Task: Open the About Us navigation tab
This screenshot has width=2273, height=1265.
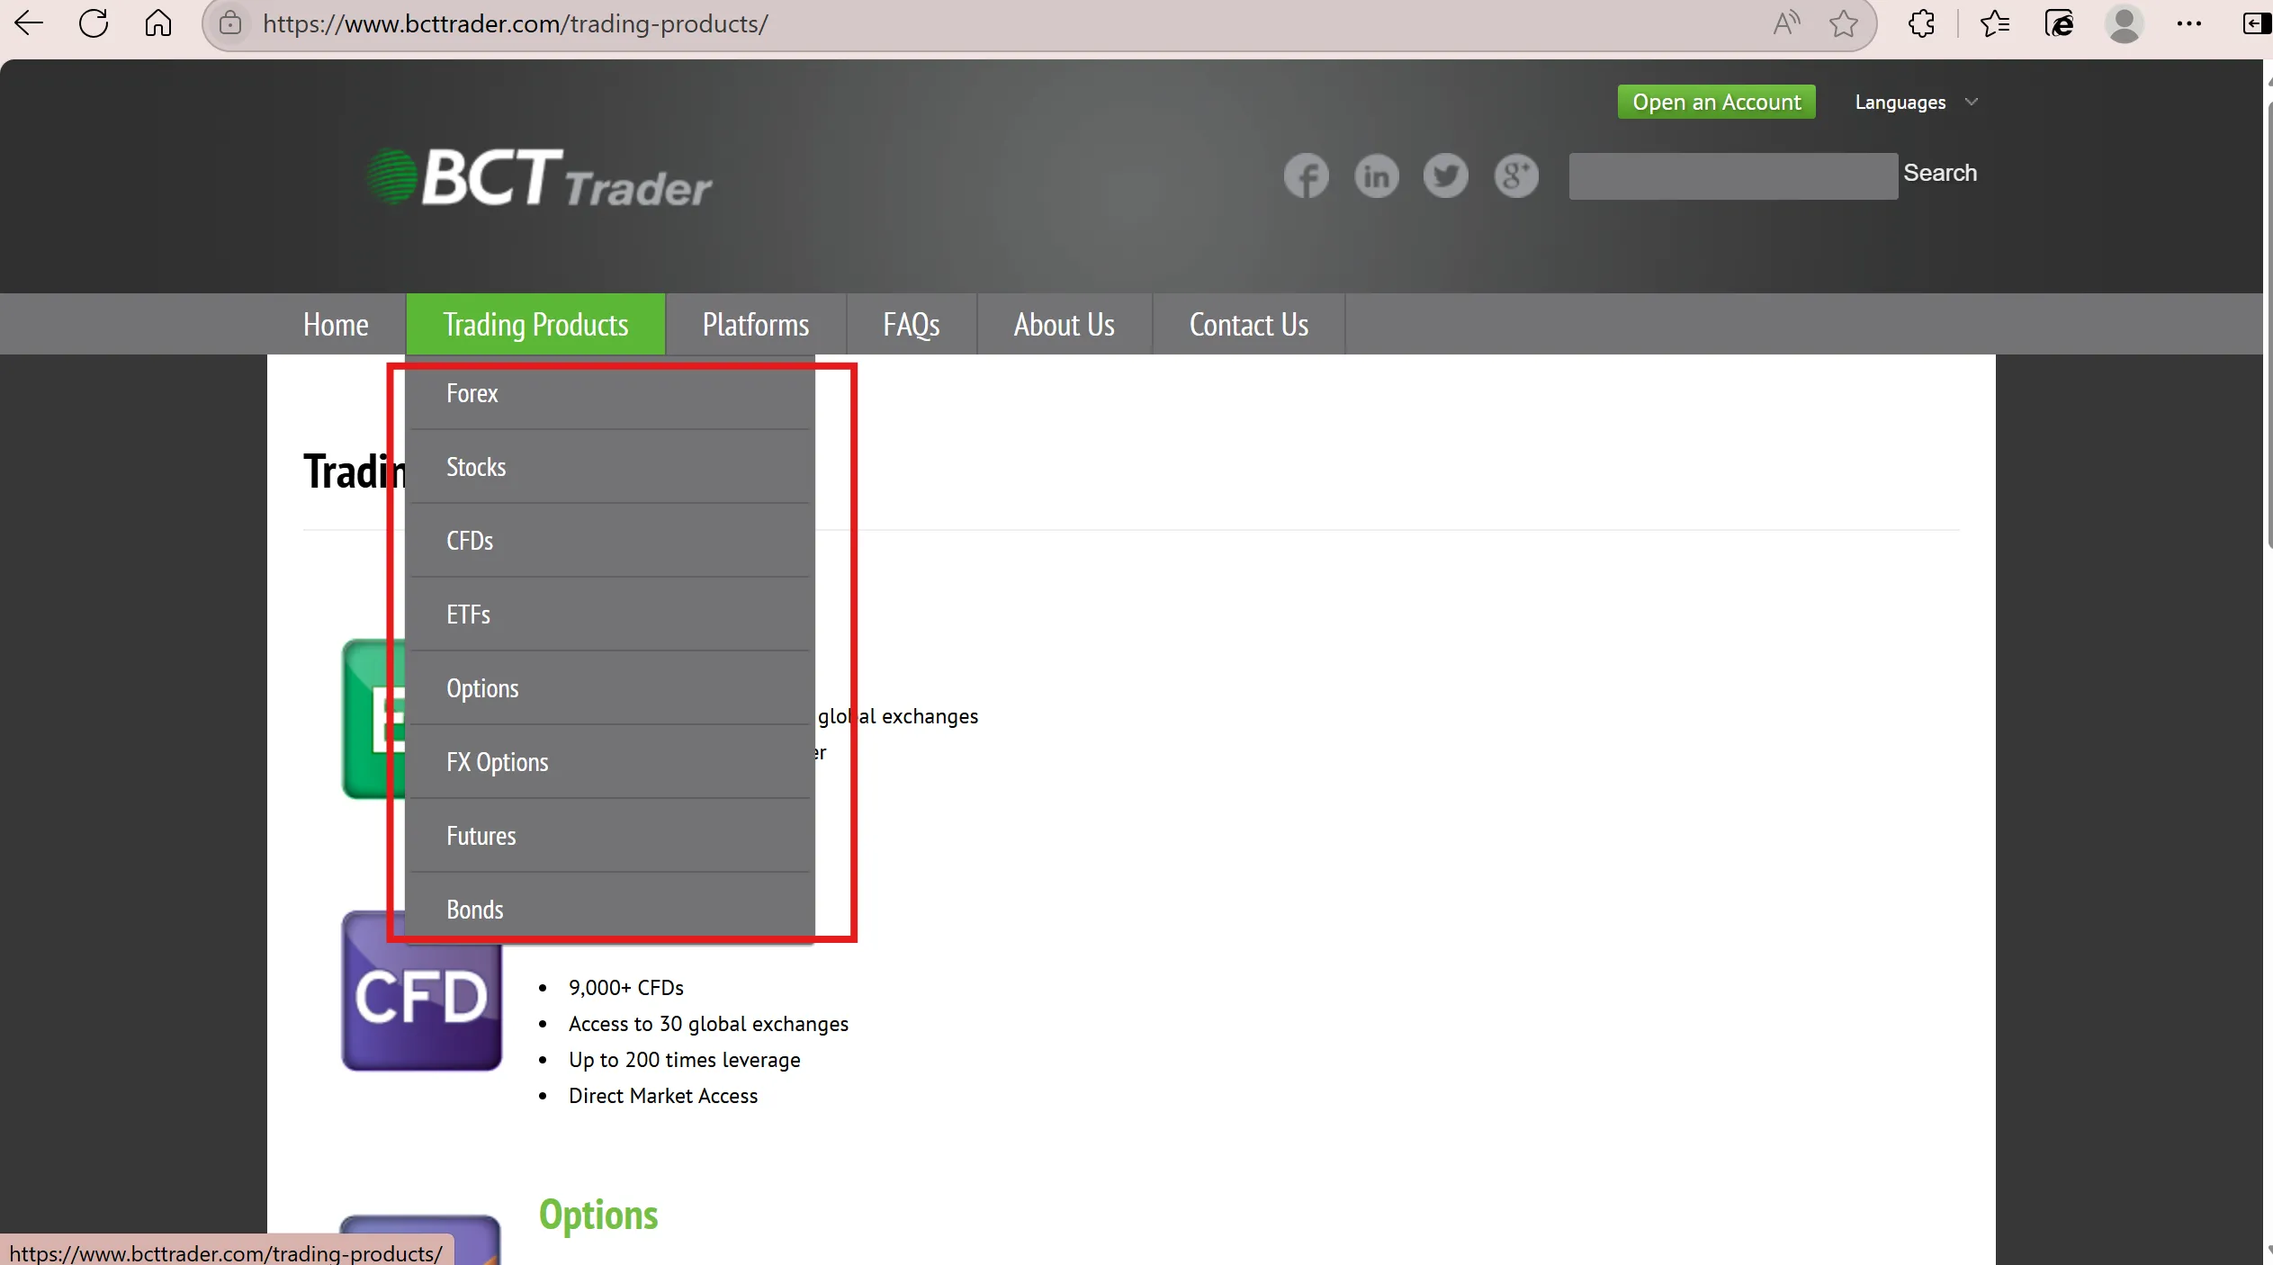Action: 1065,324
